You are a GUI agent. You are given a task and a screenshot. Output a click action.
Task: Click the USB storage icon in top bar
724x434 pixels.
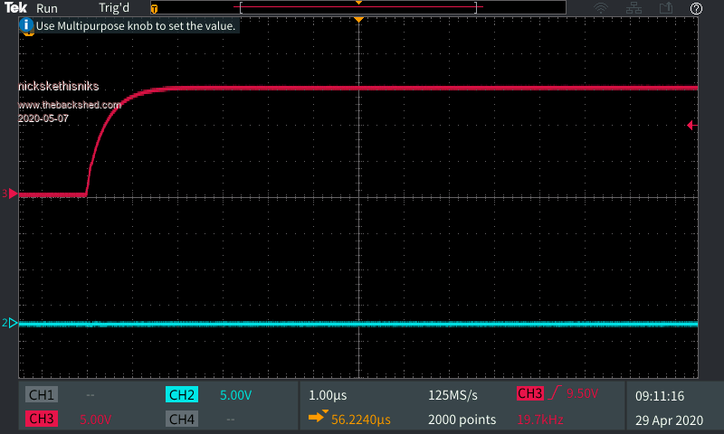(666, 8)
